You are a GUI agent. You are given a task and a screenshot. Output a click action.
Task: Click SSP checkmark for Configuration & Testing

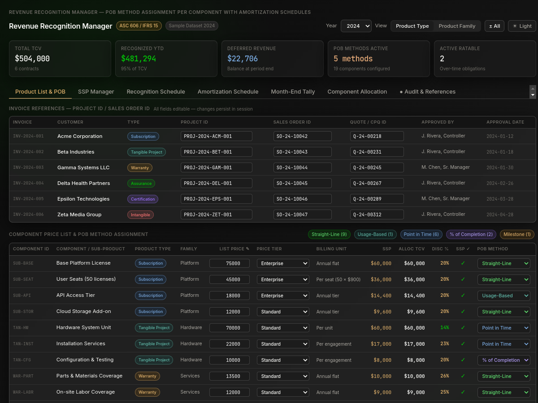463,360
